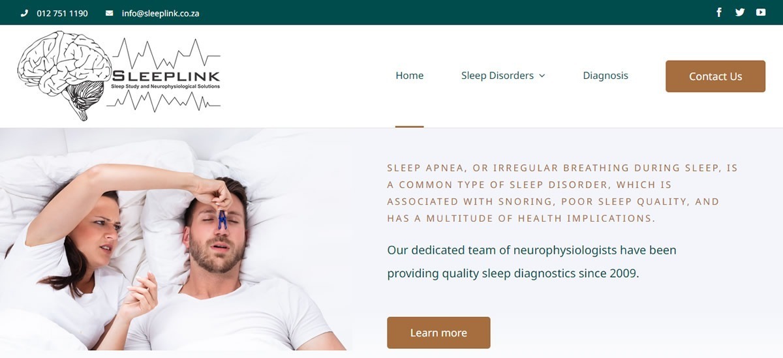Viewport: 783px width, 358px height.
Task: Open the Sleep Disorders menu
Action: 503,76
